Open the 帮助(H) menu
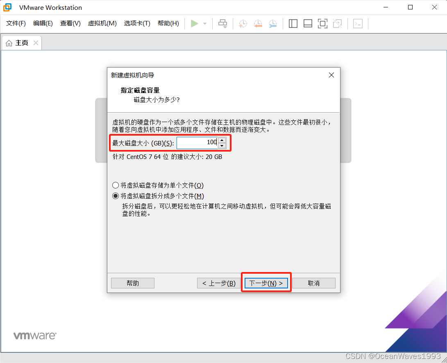Image resolution: width=447 pixels, height=363 pixels. 168,23
